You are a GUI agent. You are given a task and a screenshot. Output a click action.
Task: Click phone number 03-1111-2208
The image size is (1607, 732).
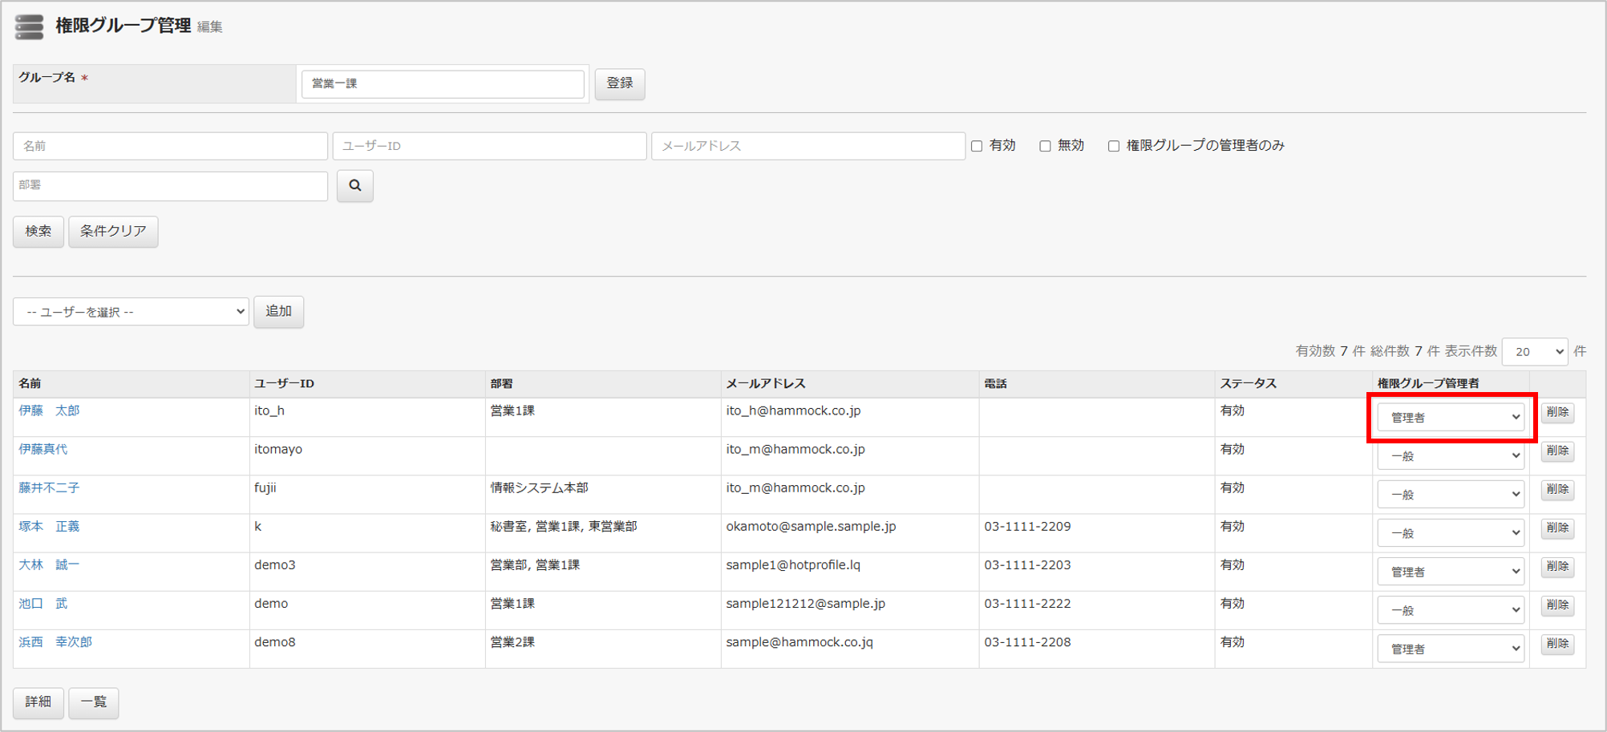1027,641
